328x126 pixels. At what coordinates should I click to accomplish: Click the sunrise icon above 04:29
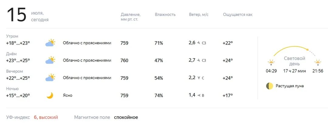271,63
